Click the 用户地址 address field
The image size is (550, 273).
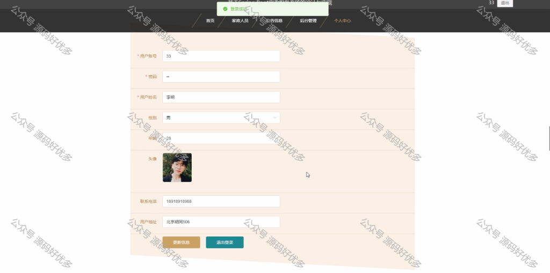221,222
